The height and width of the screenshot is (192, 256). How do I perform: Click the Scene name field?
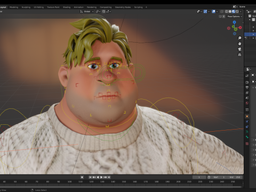point(247,6)
